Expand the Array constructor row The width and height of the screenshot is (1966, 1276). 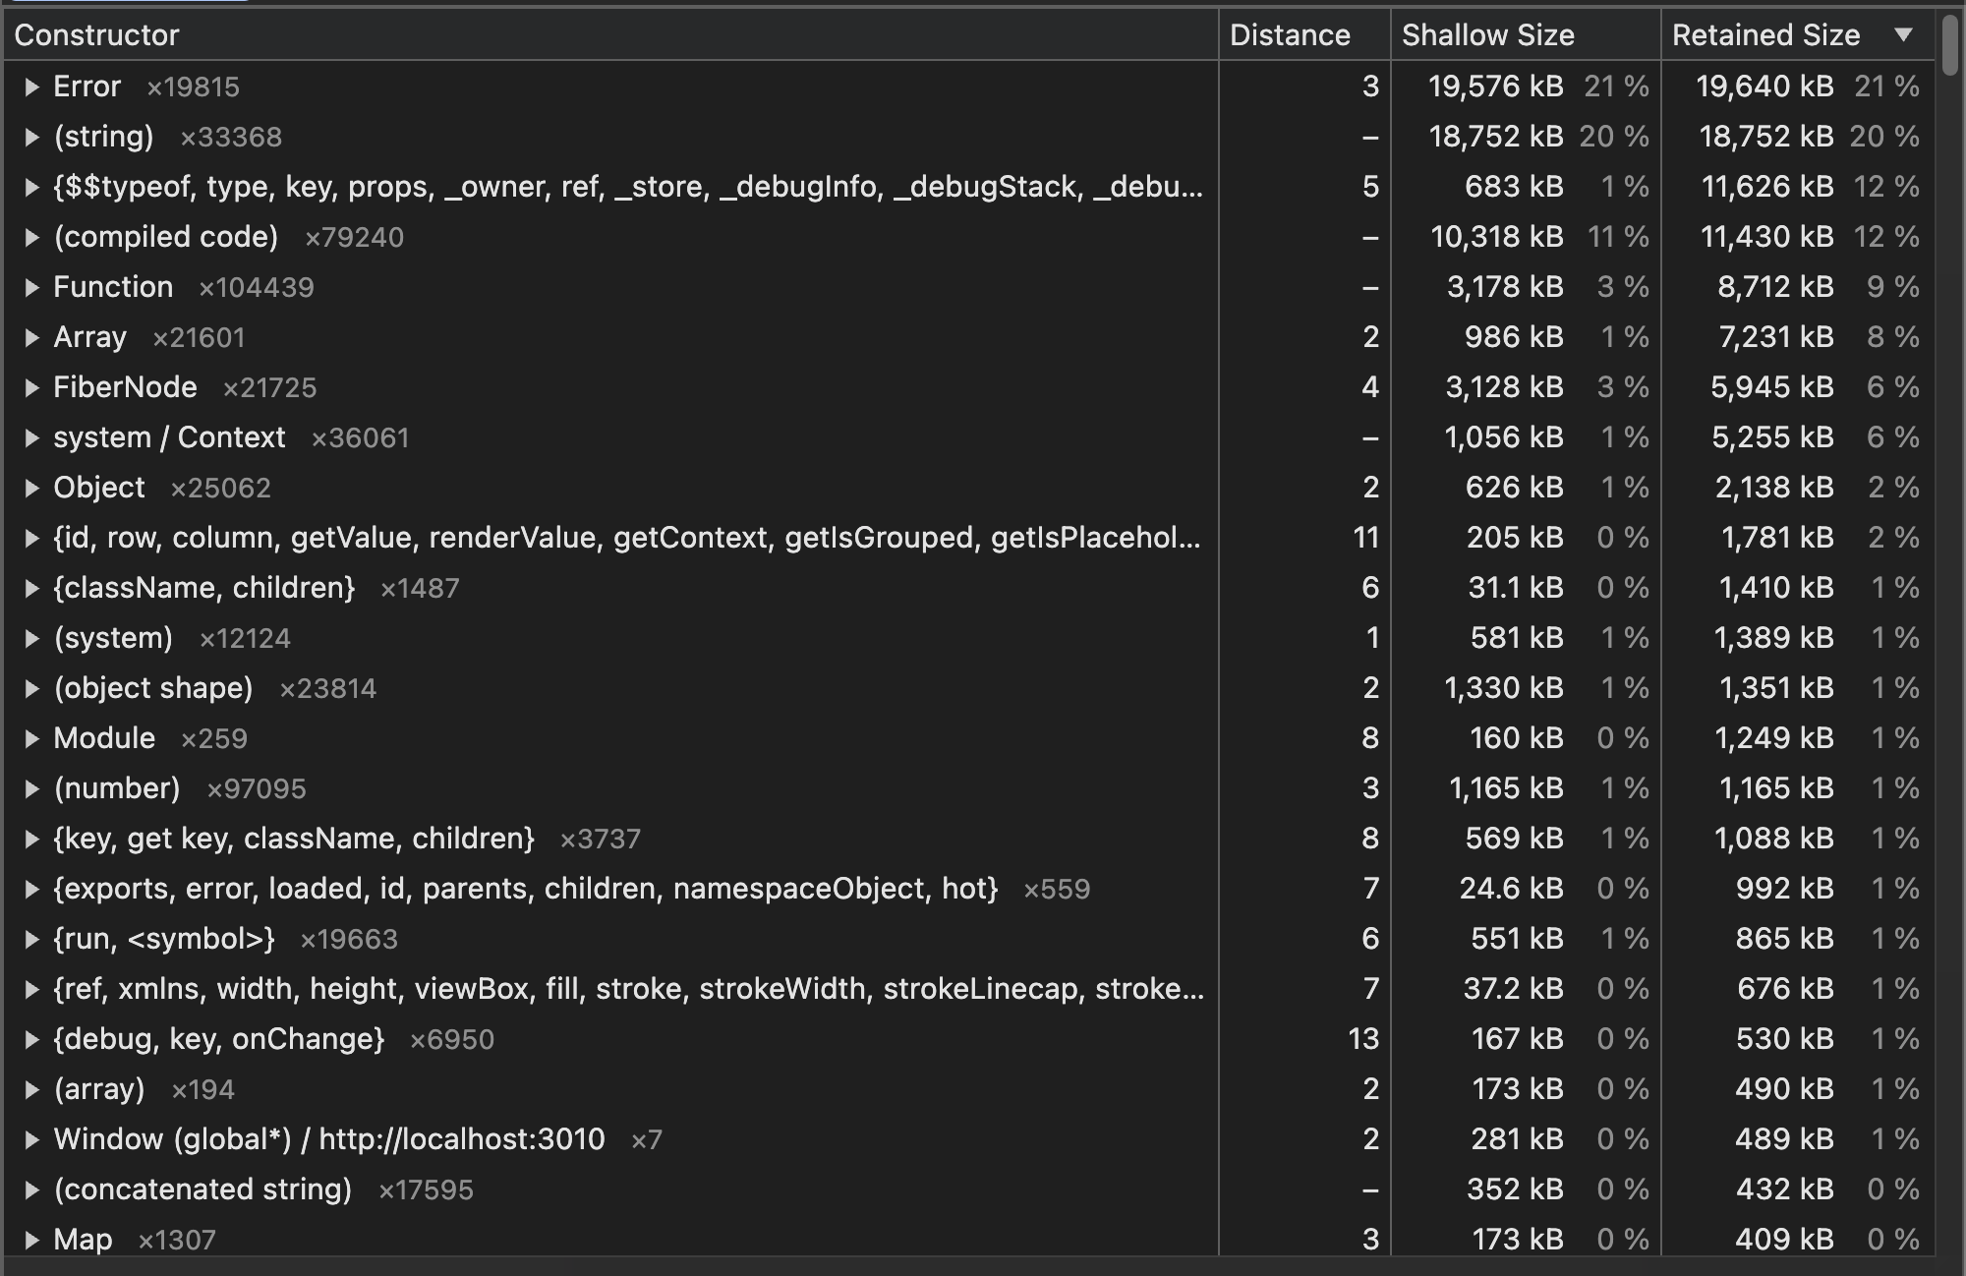pos(31,338)
